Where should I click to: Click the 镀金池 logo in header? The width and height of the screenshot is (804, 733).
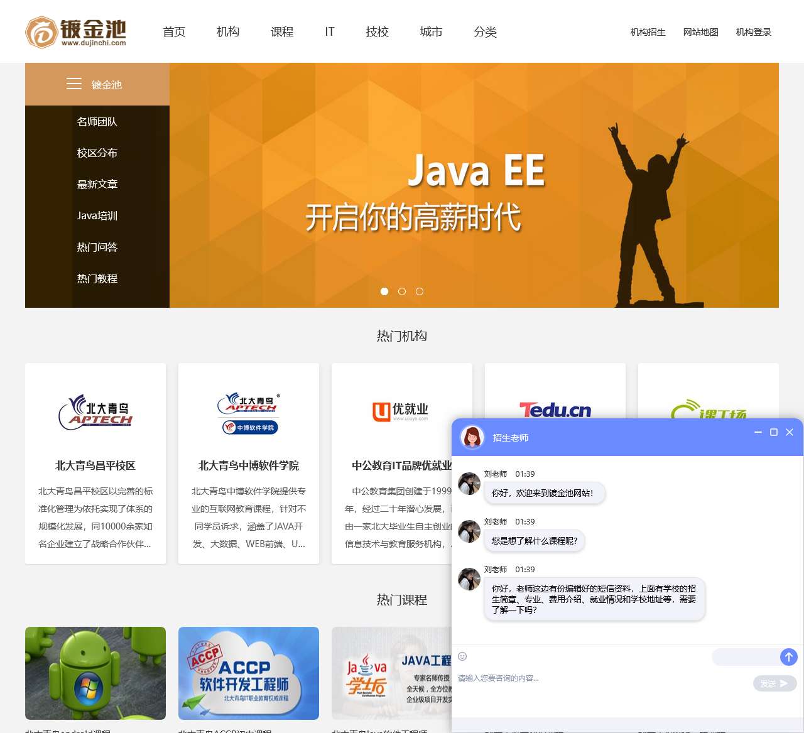pos(75,32)
